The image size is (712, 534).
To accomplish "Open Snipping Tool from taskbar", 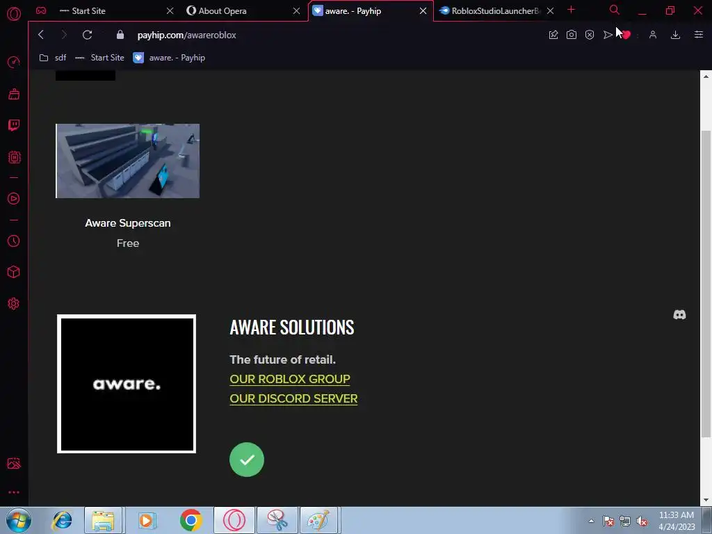I will (277, 520).
